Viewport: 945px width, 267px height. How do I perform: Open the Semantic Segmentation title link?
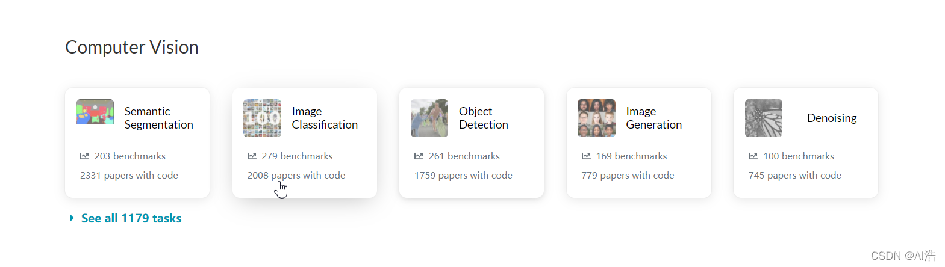(x=158, y=118)
